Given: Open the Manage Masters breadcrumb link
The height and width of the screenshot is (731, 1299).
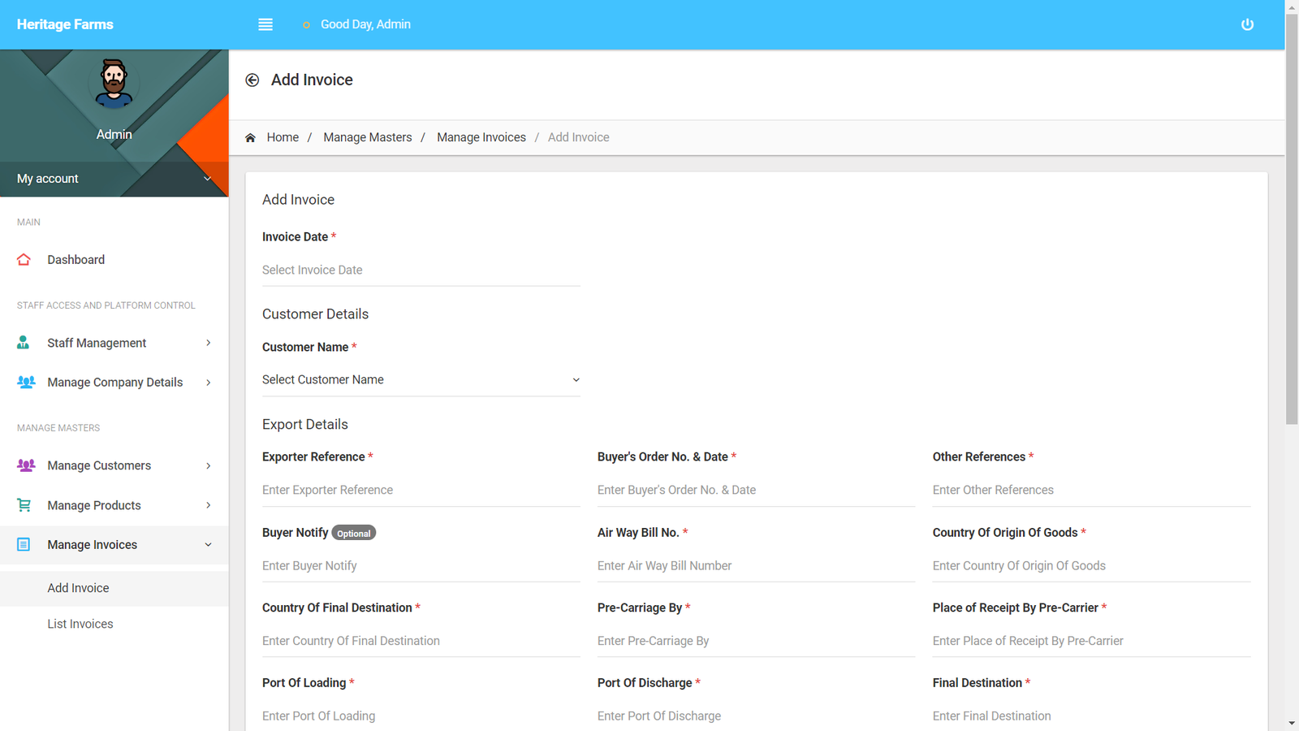Looking at the screenshot, I should point(367,137).
